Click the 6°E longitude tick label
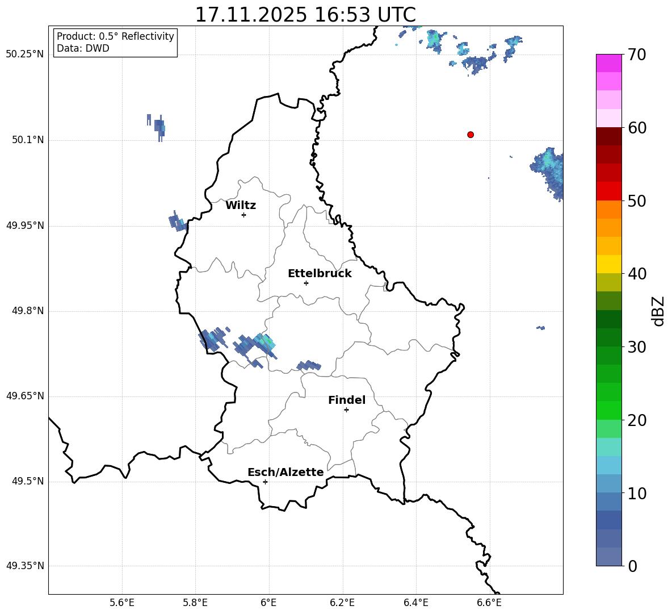Screen dimensions: 672x614 [269, 603]
